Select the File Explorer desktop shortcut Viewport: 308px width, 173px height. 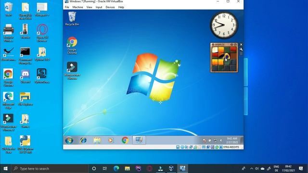(x=26, y=99)
